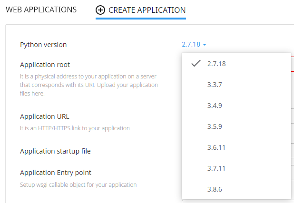Viewport: 294px width, 203px height.
Task: Click the Application startup file label
Action: 55,151
